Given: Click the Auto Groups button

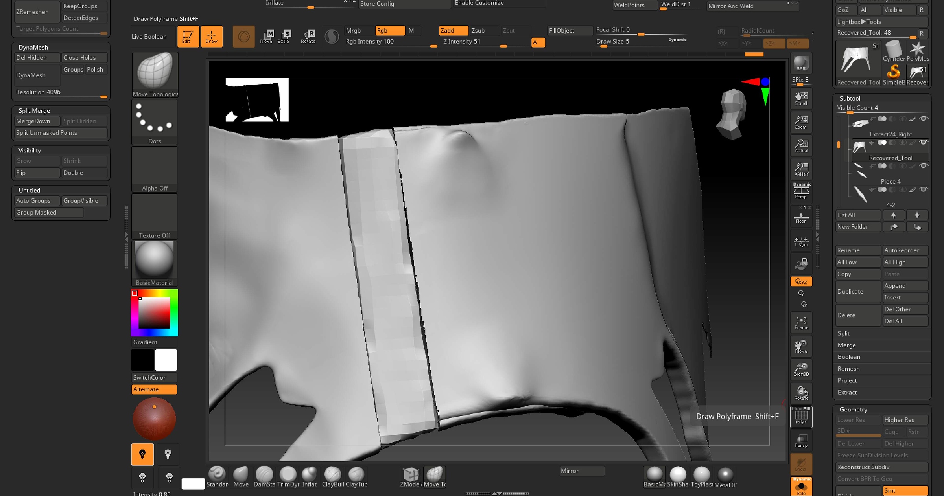Looking at the screenshot, I should [36, 200].
